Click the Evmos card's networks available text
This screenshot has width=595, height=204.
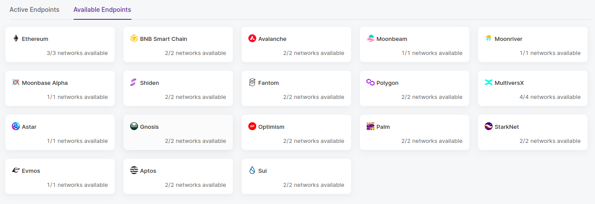tap(78, 185)
